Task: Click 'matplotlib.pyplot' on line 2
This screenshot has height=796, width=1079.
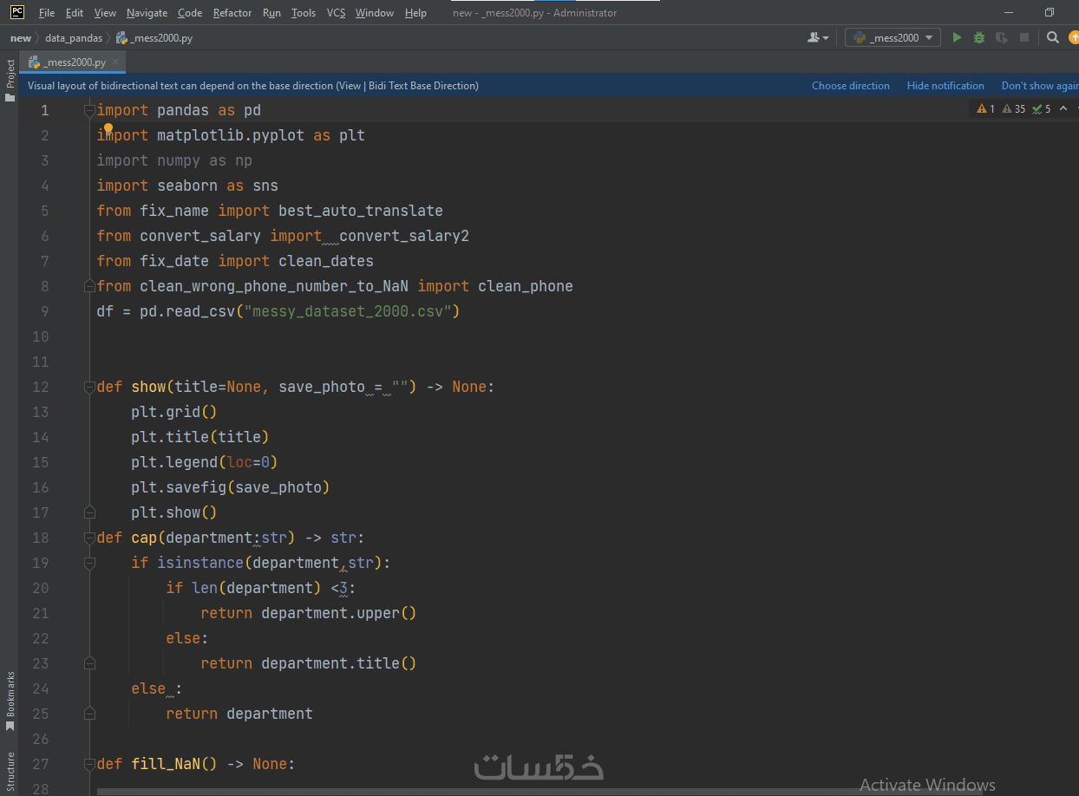Action: 231,135
